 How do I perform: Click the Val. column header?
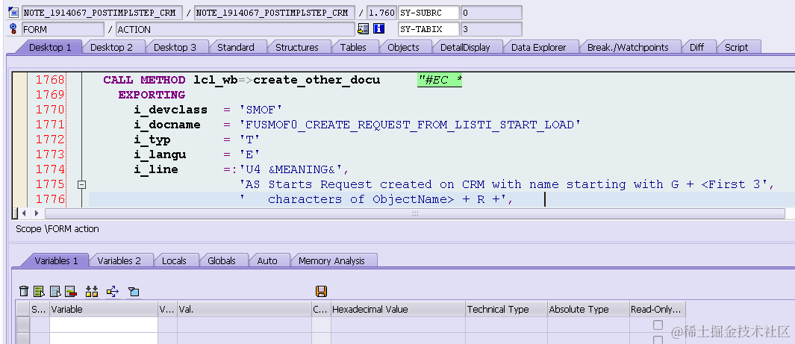(x=244, y=309)
